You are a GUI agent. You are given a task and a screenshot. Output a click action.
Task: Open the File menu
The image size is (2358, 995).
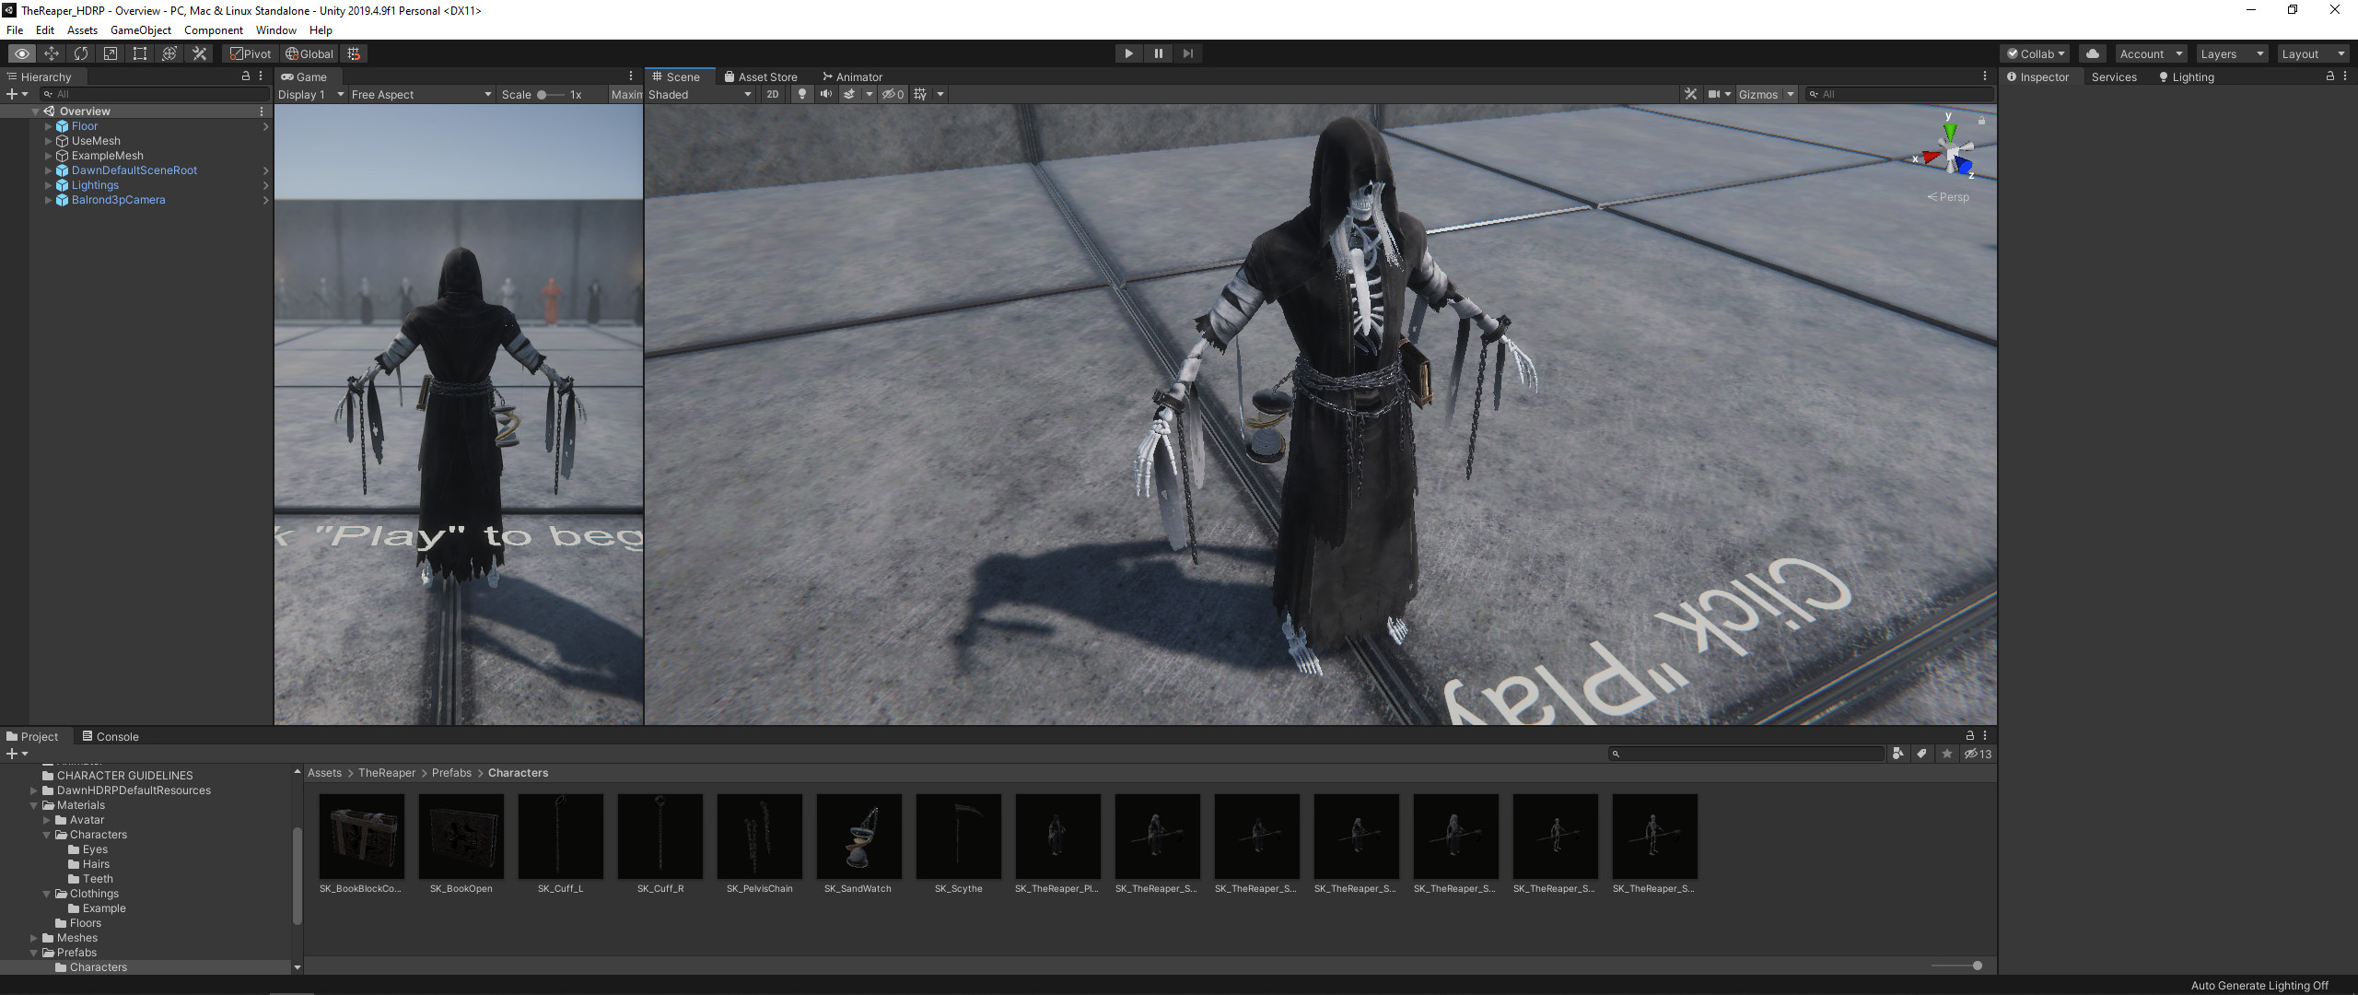click(x=15, y=30)
